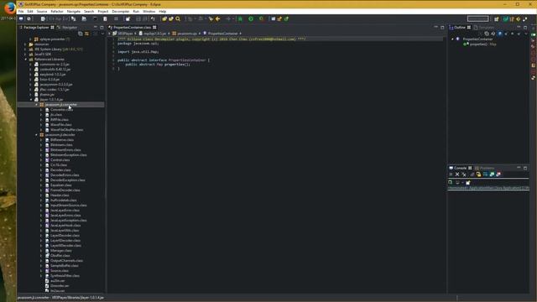
Task: Click the Open Perspective icon
Action: 496,18
